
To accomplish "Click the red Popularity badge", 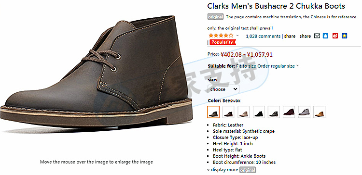I will [223, 42].
